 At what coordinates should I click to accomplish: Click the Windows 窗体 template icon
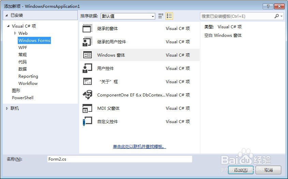87,55
